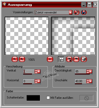Click the Unschärfe 40,00 input field

pos(80,81)
